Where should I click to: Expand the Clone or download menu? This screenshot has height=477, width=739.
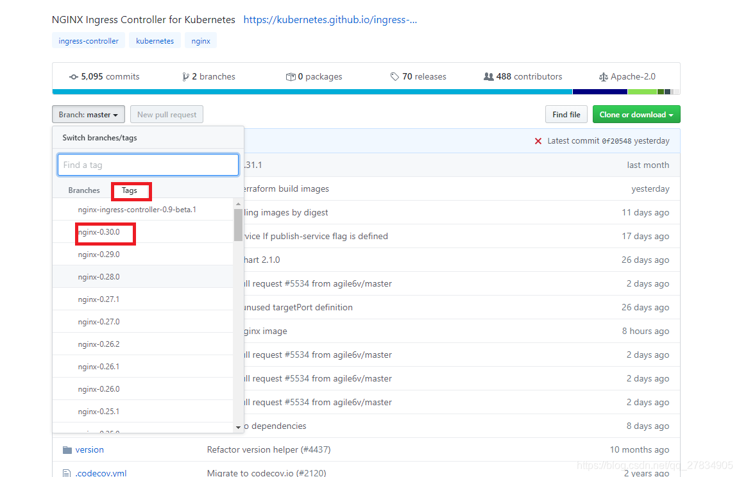coord(636,114)
